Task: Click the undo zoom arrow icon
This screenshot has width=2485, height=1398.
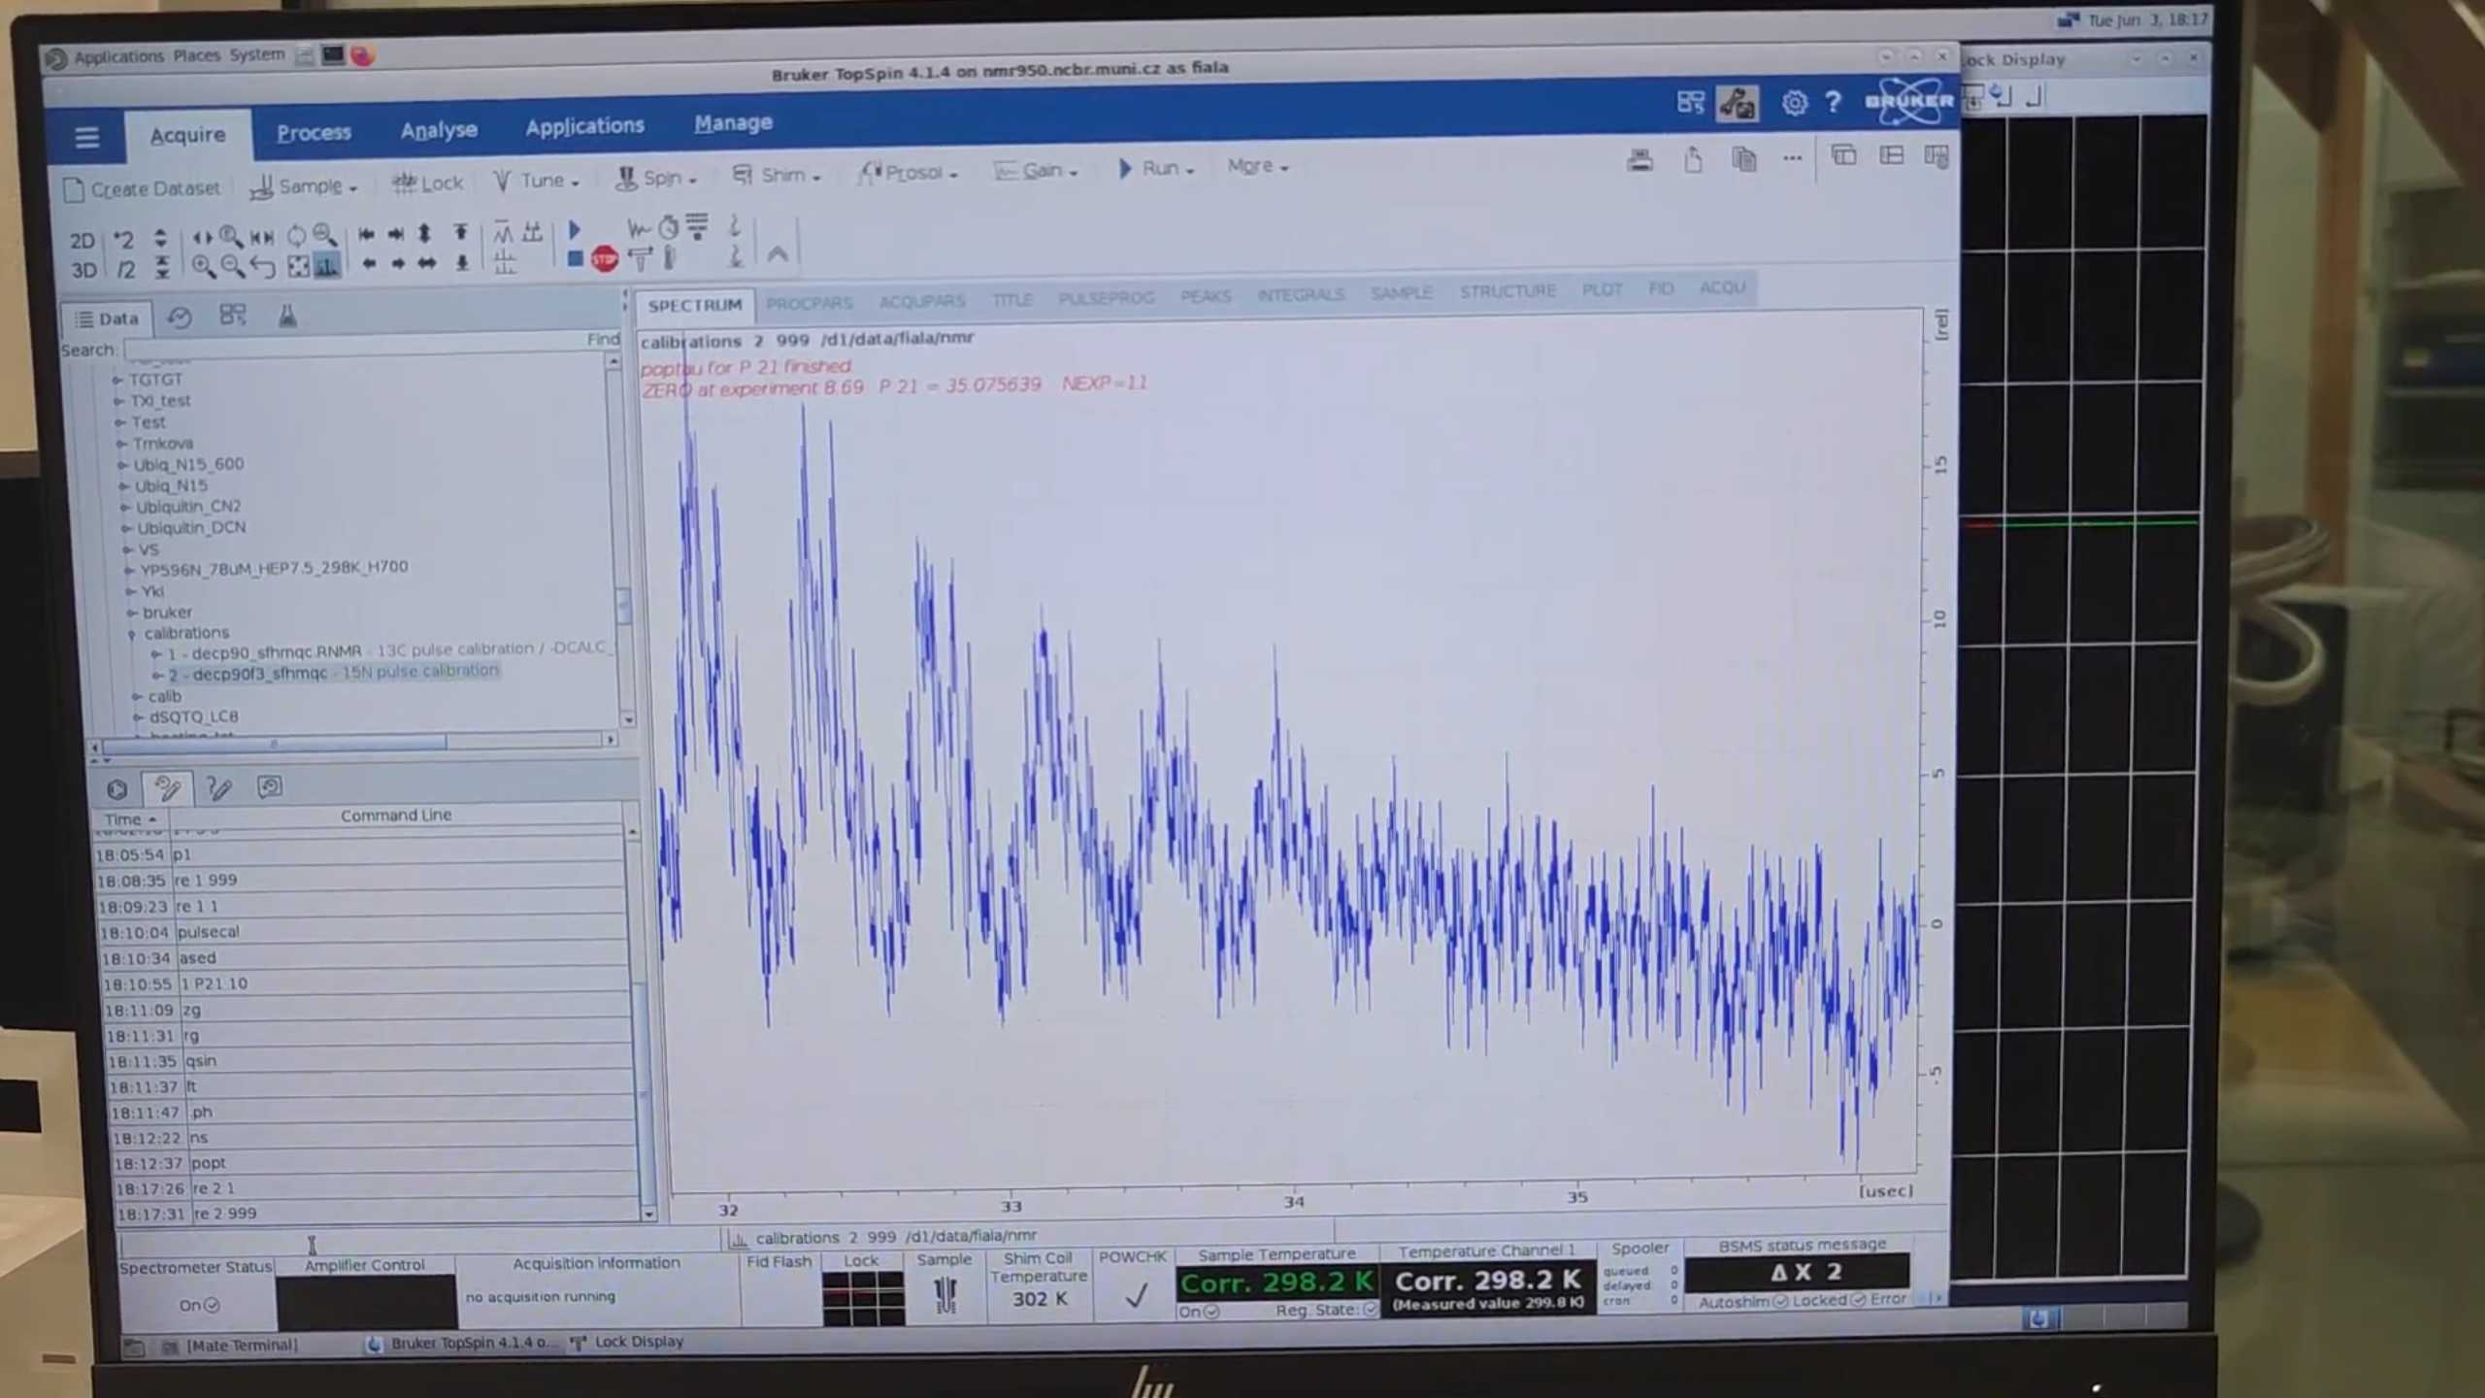Action: point(262,266)
